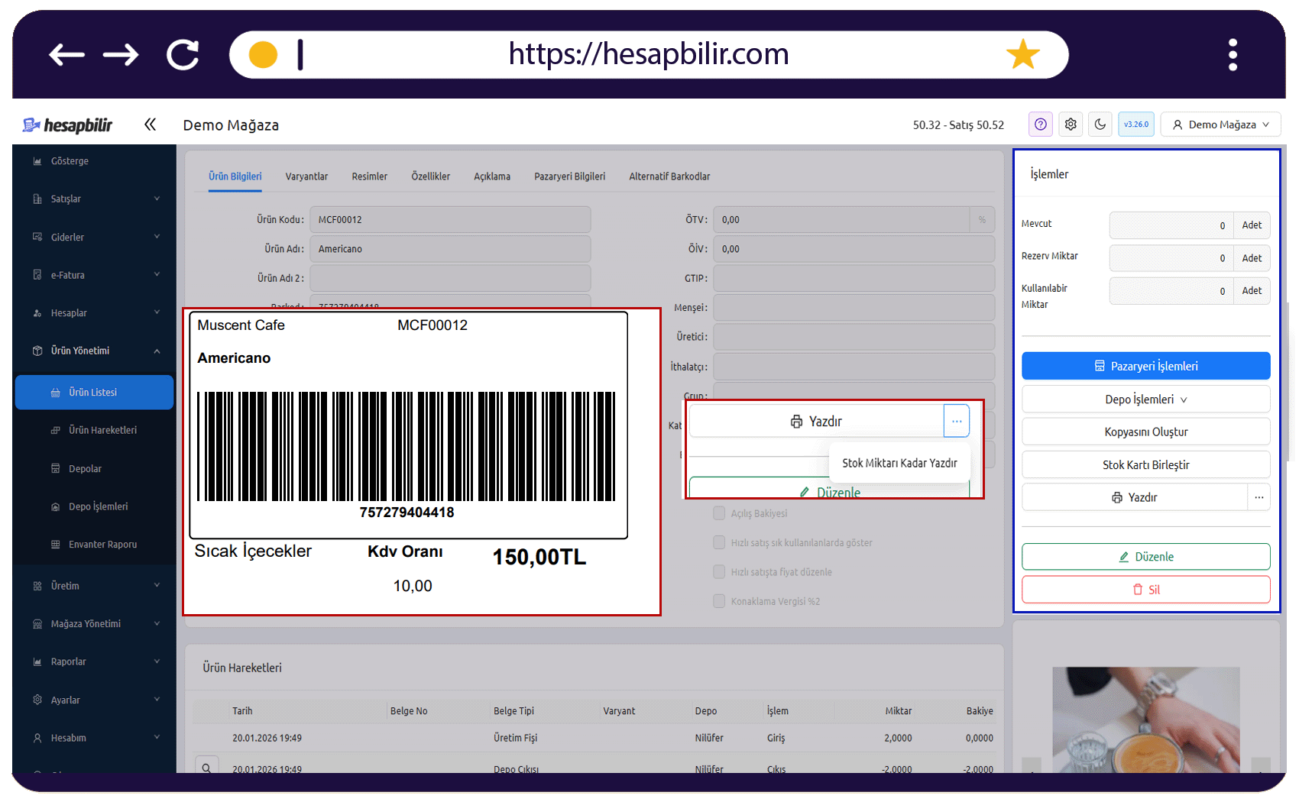Switch to the Varyantlar tab
The height and width of the screenshot is (802, 1299).
tap(306, 176)
